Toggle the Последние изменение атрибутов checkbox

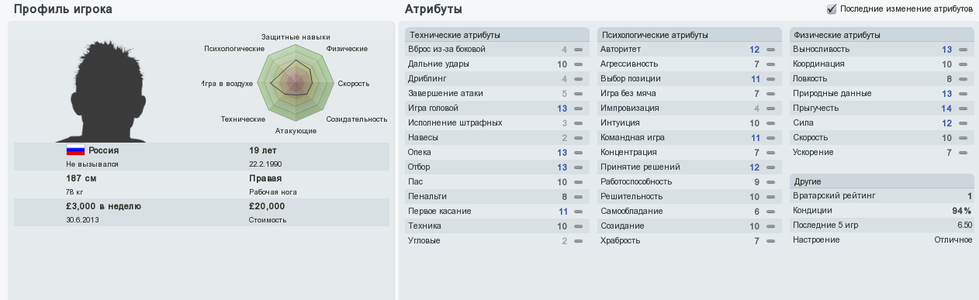point(832,9)
